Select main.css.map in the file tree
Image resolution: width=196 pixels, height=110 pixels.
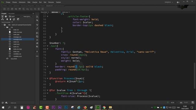[x=17, y=32]
